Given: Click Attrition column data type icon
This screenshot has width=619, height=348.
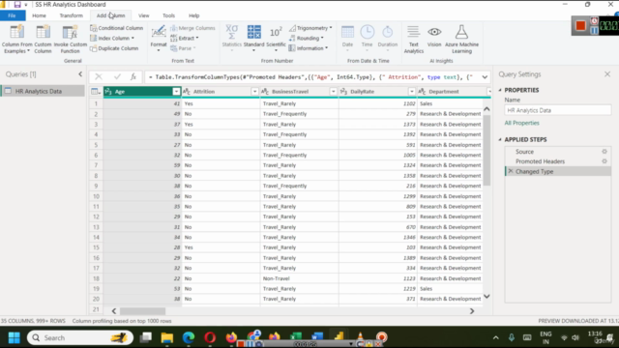Looking at the screenshot, I should click(x=187, y=92).
